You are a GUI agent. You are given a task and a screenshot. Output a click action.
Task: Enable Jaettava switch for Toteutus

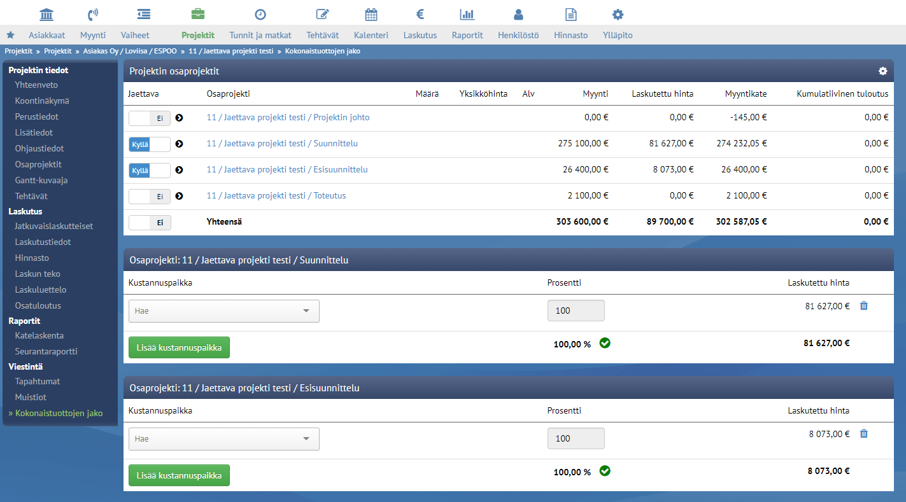(150, 196)
